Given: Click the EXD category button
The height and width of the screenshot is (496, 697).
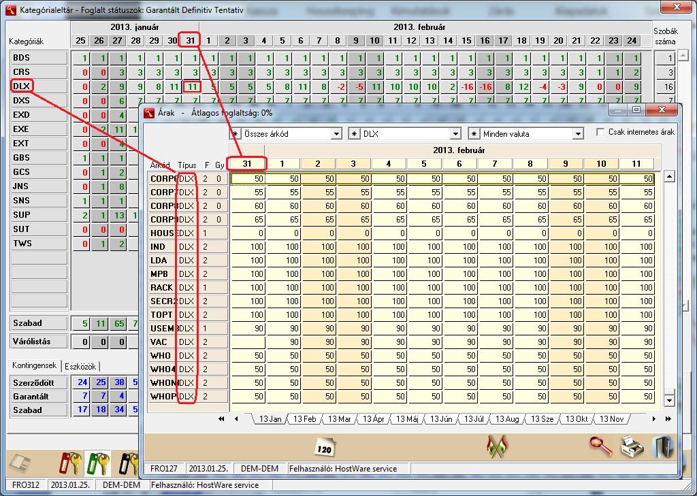Looking at the screenshot, I should [x=39, y=115].
